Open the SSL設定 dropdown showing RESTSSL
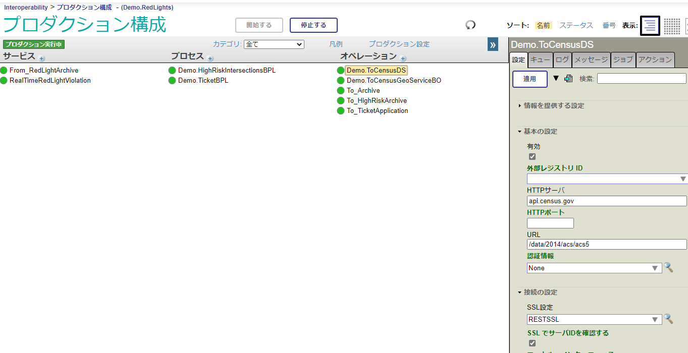This screenshot has width=688, height=353. (x=594, y=319)
